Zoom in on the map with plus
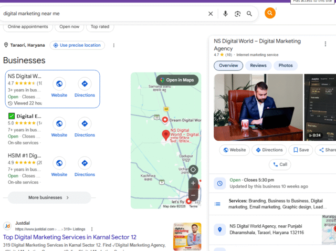 click(x=193, y=183)
